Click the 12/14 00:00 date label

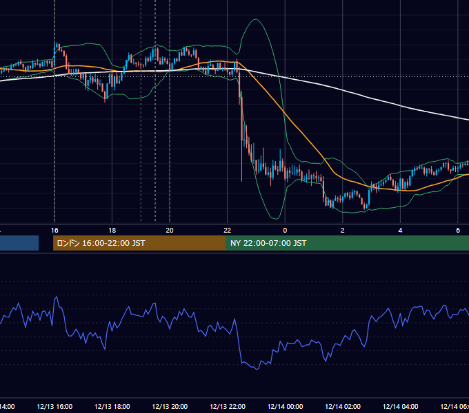(285, 406)
